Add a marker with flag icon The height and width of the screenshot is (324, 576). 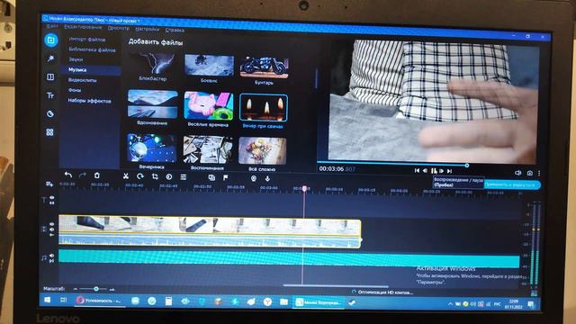[226, 178]
